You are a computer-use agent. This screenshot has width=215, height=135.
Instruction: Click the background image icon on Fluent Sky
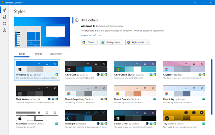point(204,99)
